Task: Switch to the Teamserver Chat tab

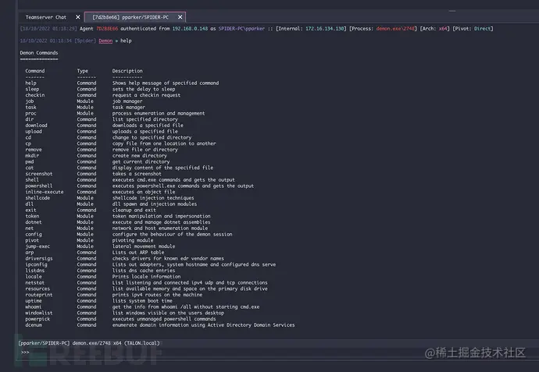Action: [x=46, y=17]
